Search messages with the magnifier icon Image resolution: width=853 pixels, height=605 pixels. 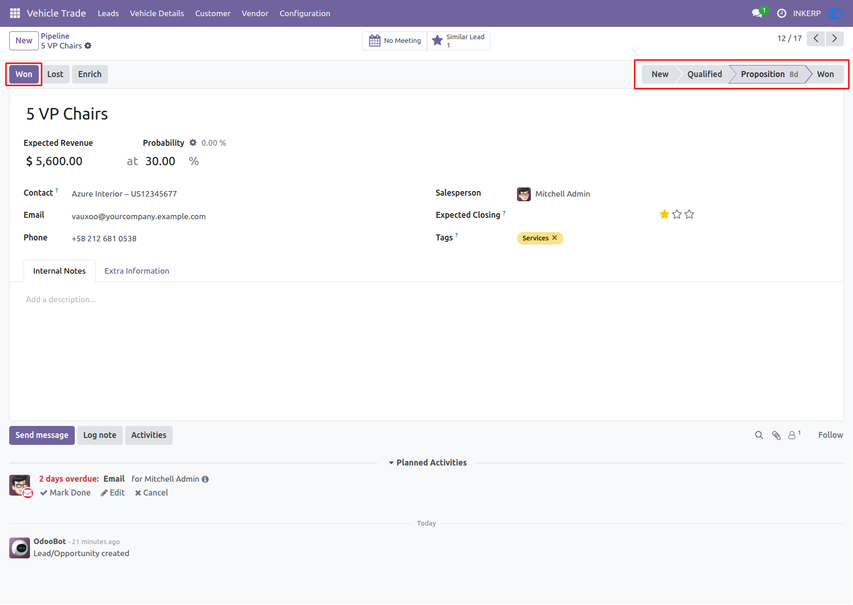759,435
